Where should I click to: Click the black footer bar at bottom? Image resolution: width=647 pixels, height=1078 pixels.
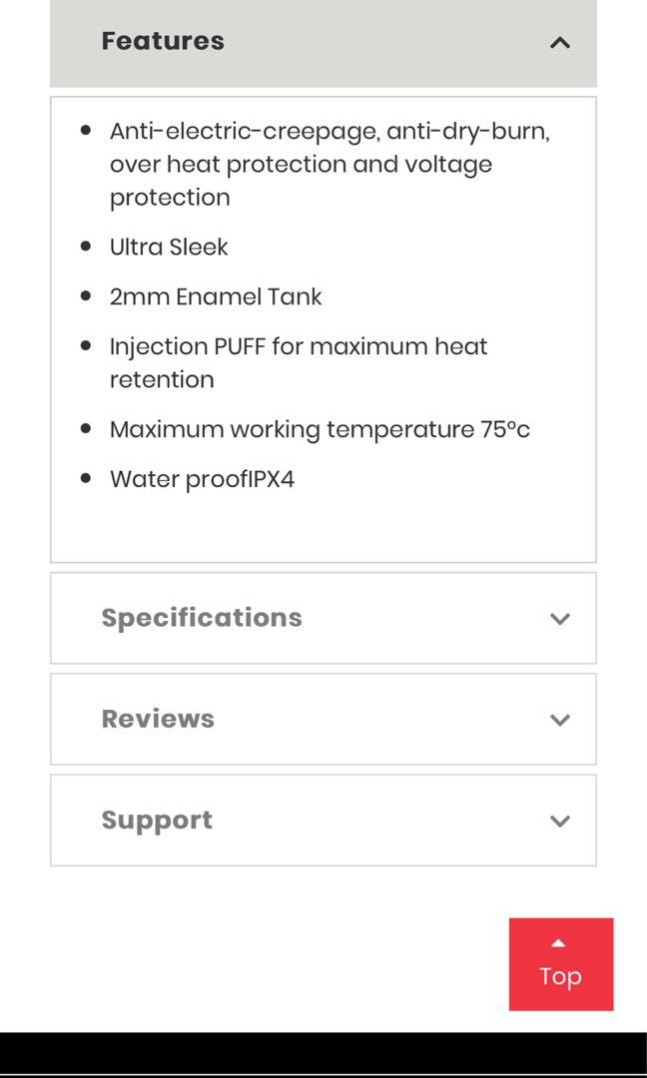point(323,1053)
